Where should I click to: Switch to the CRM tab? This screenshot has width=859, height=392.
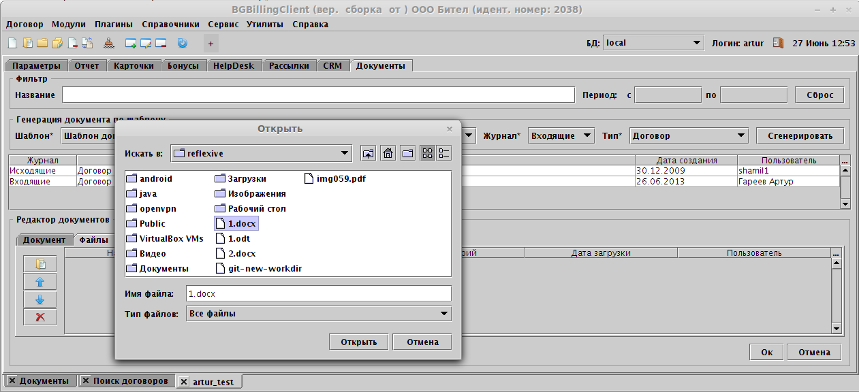[x=333, y=65]
